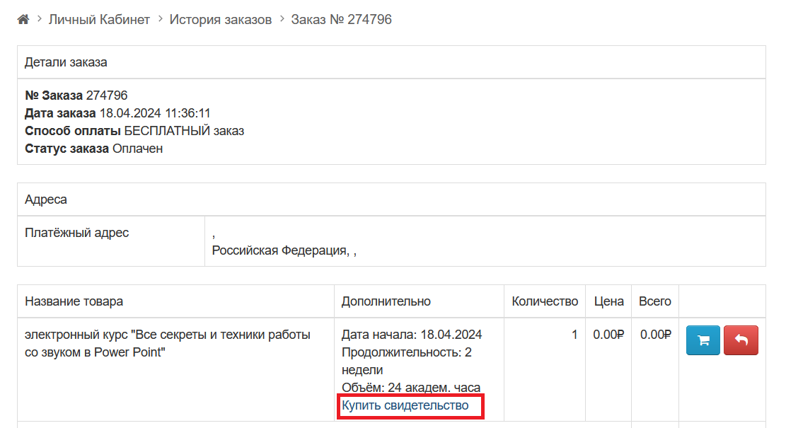Click the Количество column header
Screen dimensions: 786x428
(545, 301)
